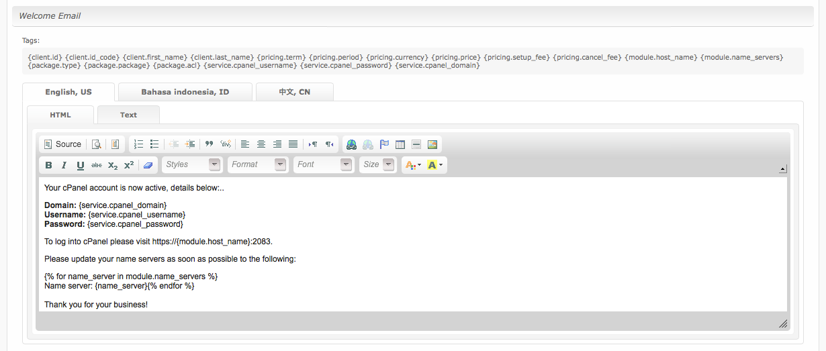Justify the text alignment
826x351 pixels.
click(x=293, y=144)
